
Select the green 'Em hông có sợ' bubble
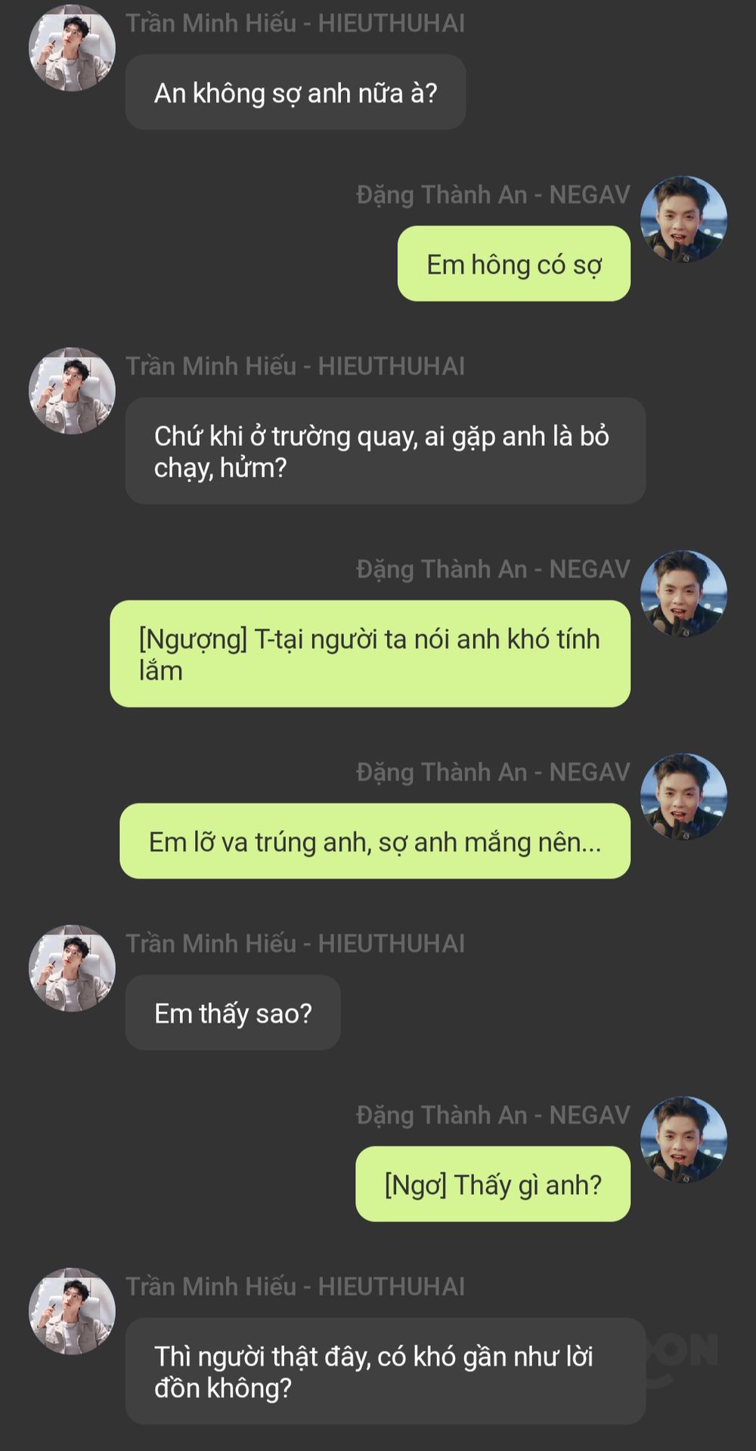pos(514,264)
